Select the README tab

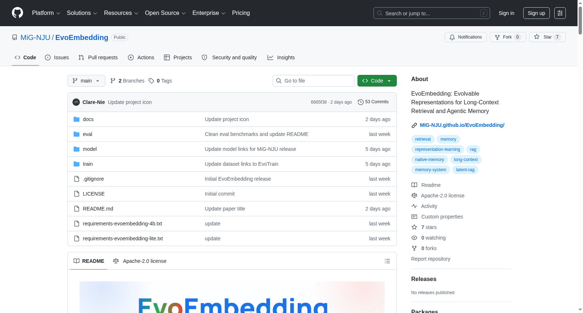pos(89,261)
